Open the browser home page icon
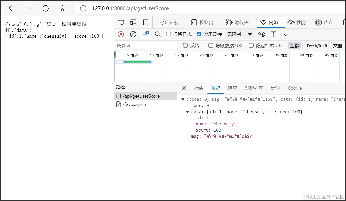The image size is (346, 201). point(62,8)
